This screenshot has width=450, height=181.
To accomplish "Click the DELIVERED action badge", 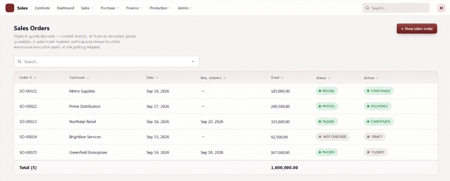I will [x=377, y=106].
